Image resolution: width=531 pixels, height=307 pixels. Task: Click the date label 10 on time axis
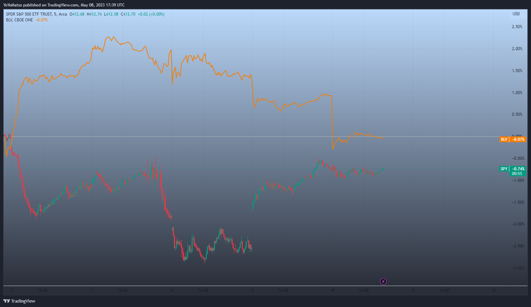pyautogui.click(x=493, y=290)
